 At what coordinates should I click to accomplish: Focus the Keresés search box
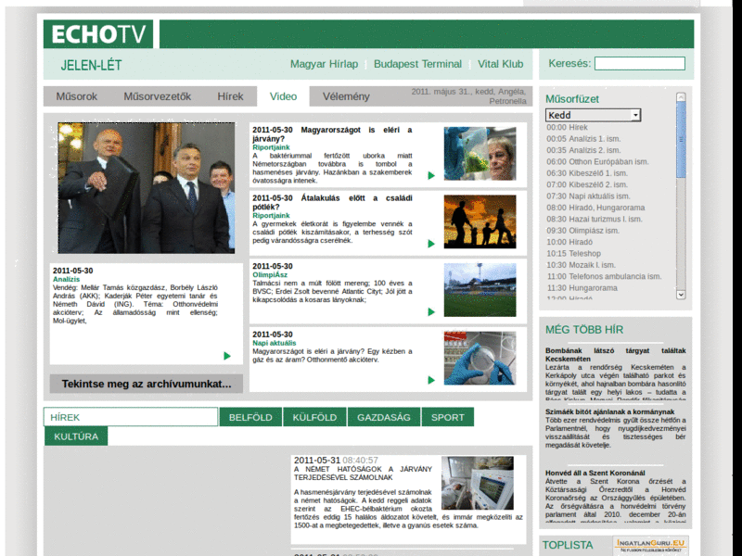pyautogui.click(x=640, y=63)
